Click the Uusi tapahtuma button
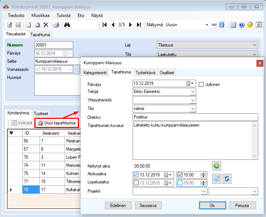The image size is (266, 217). click(x=57, y=123)
